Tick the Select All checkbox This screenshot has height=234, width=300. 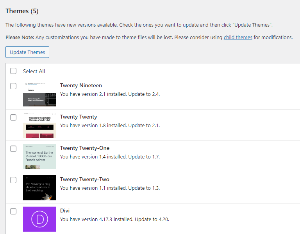[13, 71]
